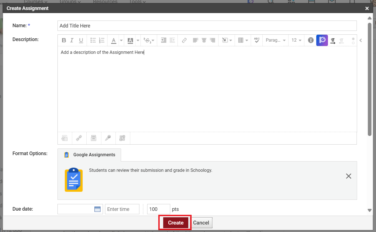Click the microphone audio recording icon
Image resolution: width=376 pixels, height=232 pixels.
108,138
